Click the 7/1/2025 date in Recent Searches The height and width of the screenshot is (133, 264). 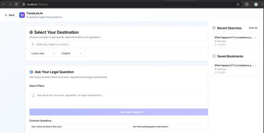[221, 45]
